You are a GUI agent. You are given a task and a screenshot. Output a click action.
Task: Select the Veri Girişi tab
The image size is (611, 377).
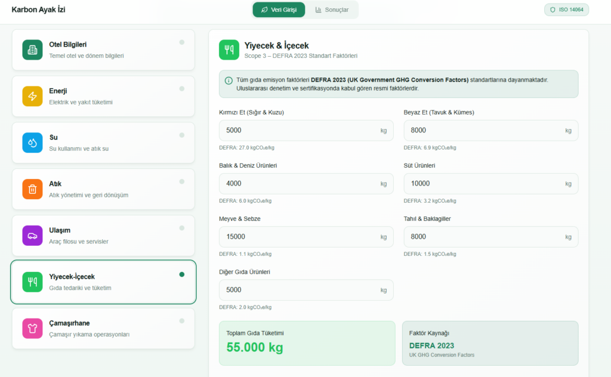[279, 10]
